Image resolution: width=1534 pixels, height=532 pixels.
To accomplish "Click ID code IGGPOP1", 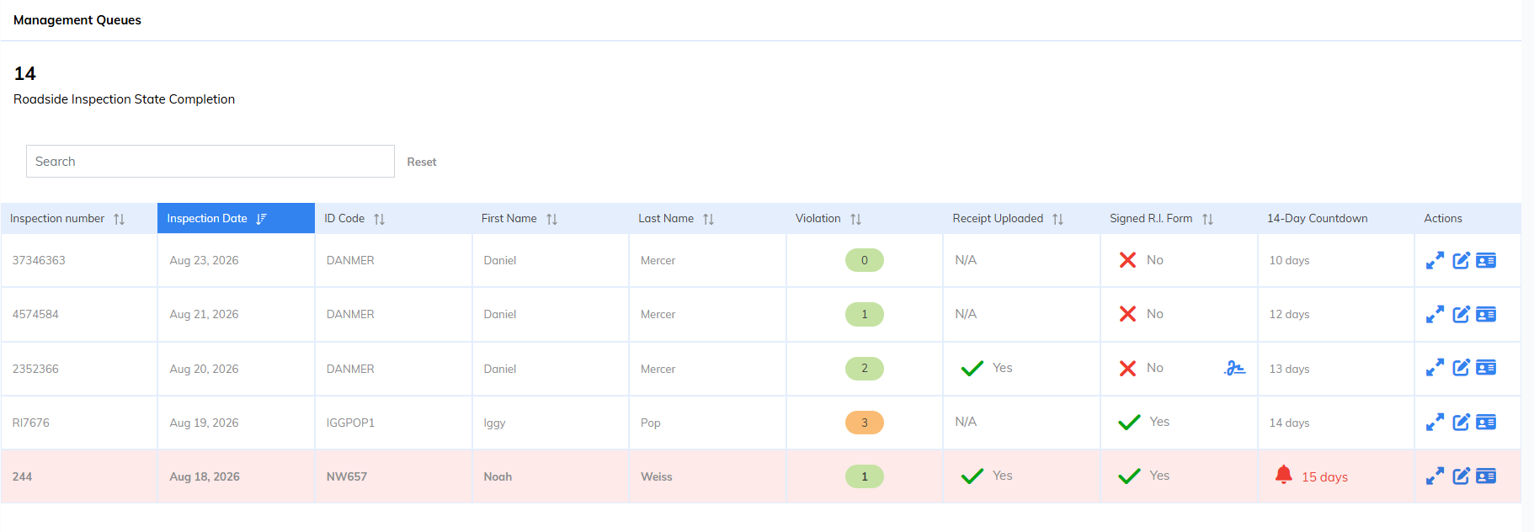I will point(350,423).
